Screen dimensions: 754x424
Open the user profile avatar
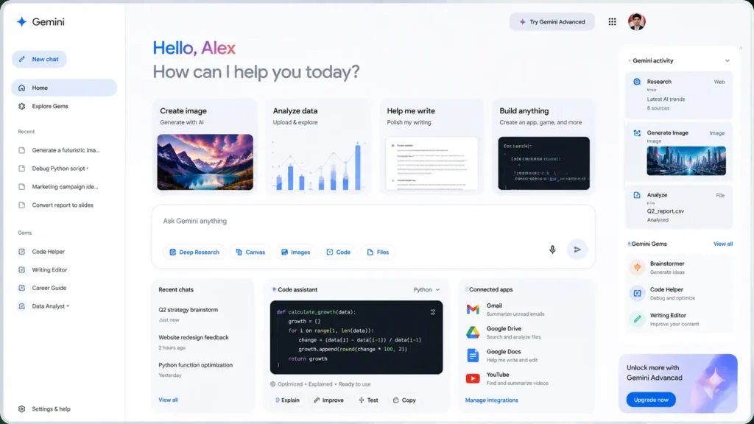(x=637, y=21)
